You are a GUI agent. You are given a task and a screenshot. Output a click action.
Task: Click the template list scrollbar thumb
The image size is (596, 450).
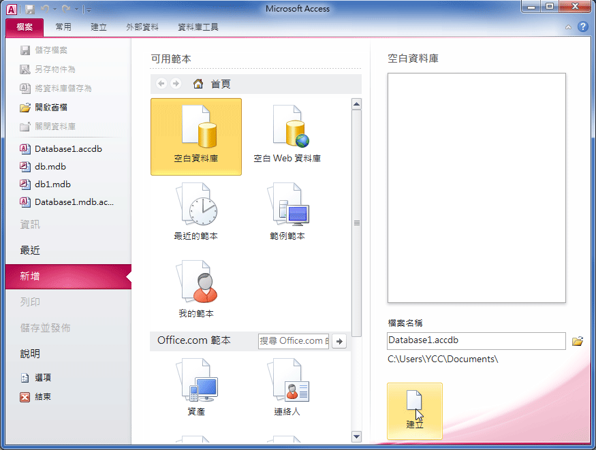point(356,223)
